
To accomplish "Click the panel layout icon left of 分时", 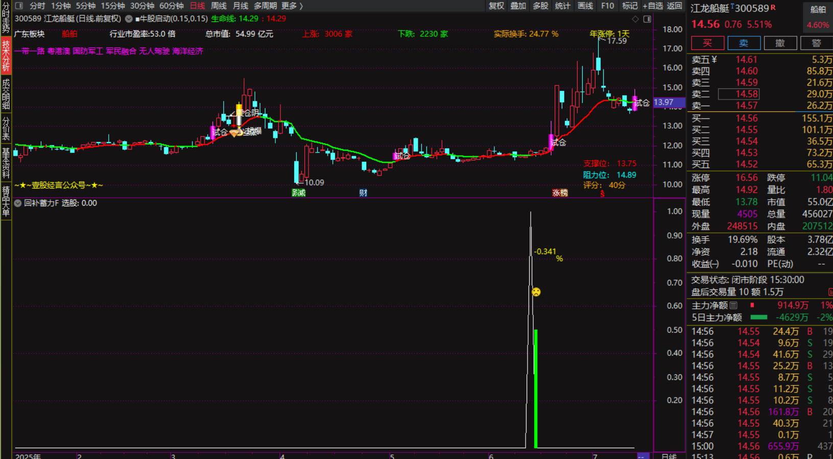I will click(19, 6).
